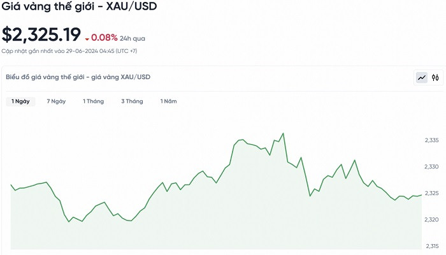Viewport: 446px width, 255px height.
Task: Switch to the "3 Tháng" chart range
Action: pyautogui.click(x=132, y=101)
